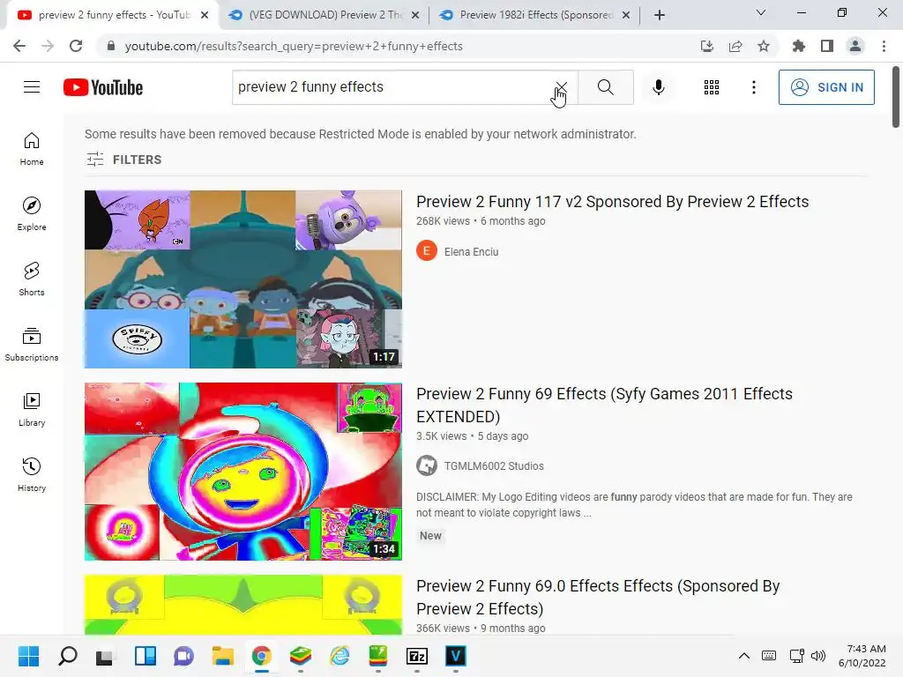Viewport: 903px width, 677px height.
Task: Open the TGMLM6002 Studios channel
Action: (494, 465)
